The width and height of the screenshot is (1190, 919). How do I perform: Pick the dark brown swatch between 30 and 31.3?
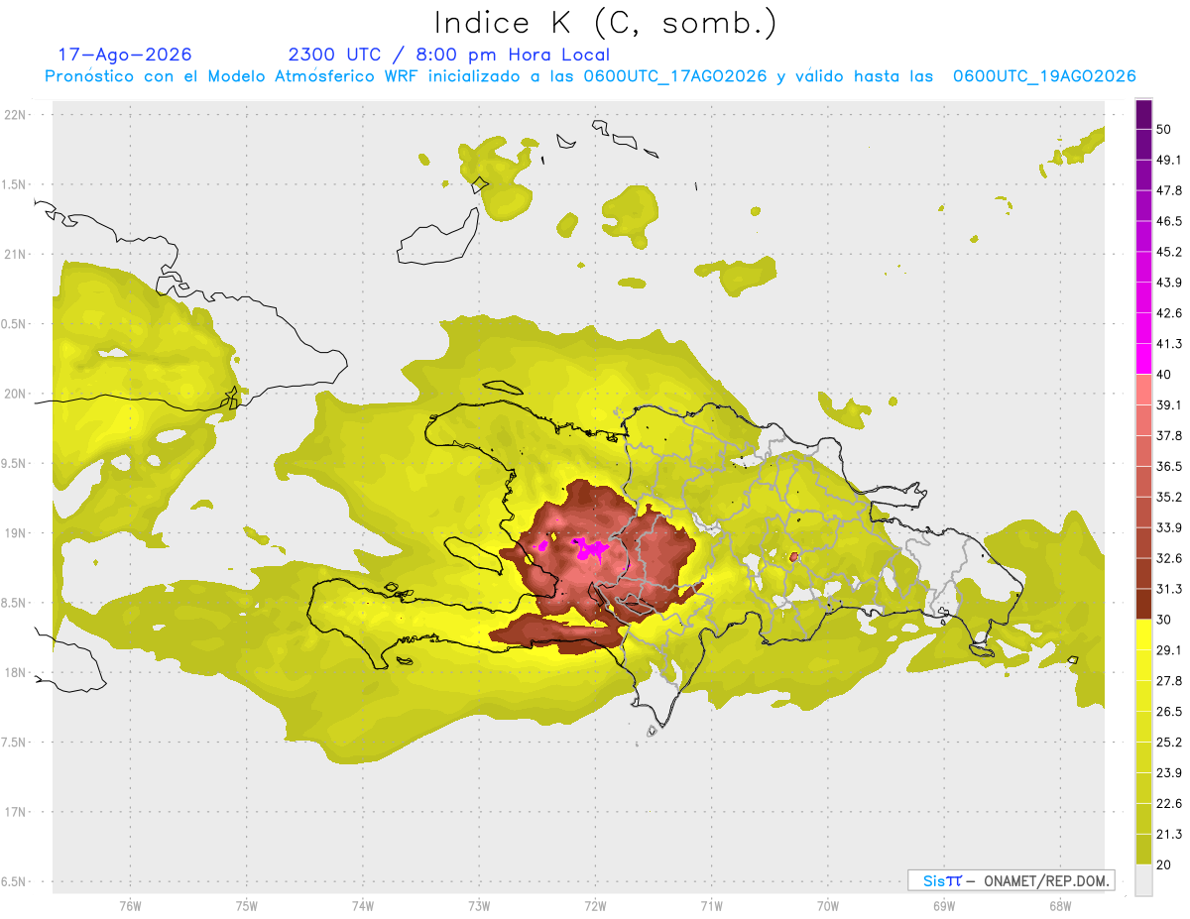pos(1143,604)
